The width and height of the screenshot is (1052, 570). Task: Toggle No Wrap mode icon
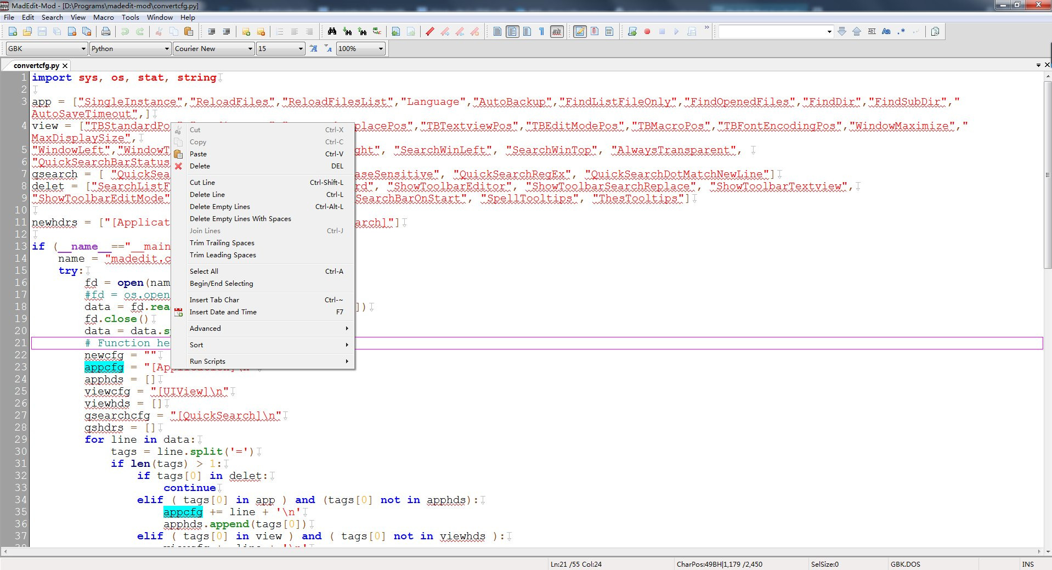[x=497, y=32]
